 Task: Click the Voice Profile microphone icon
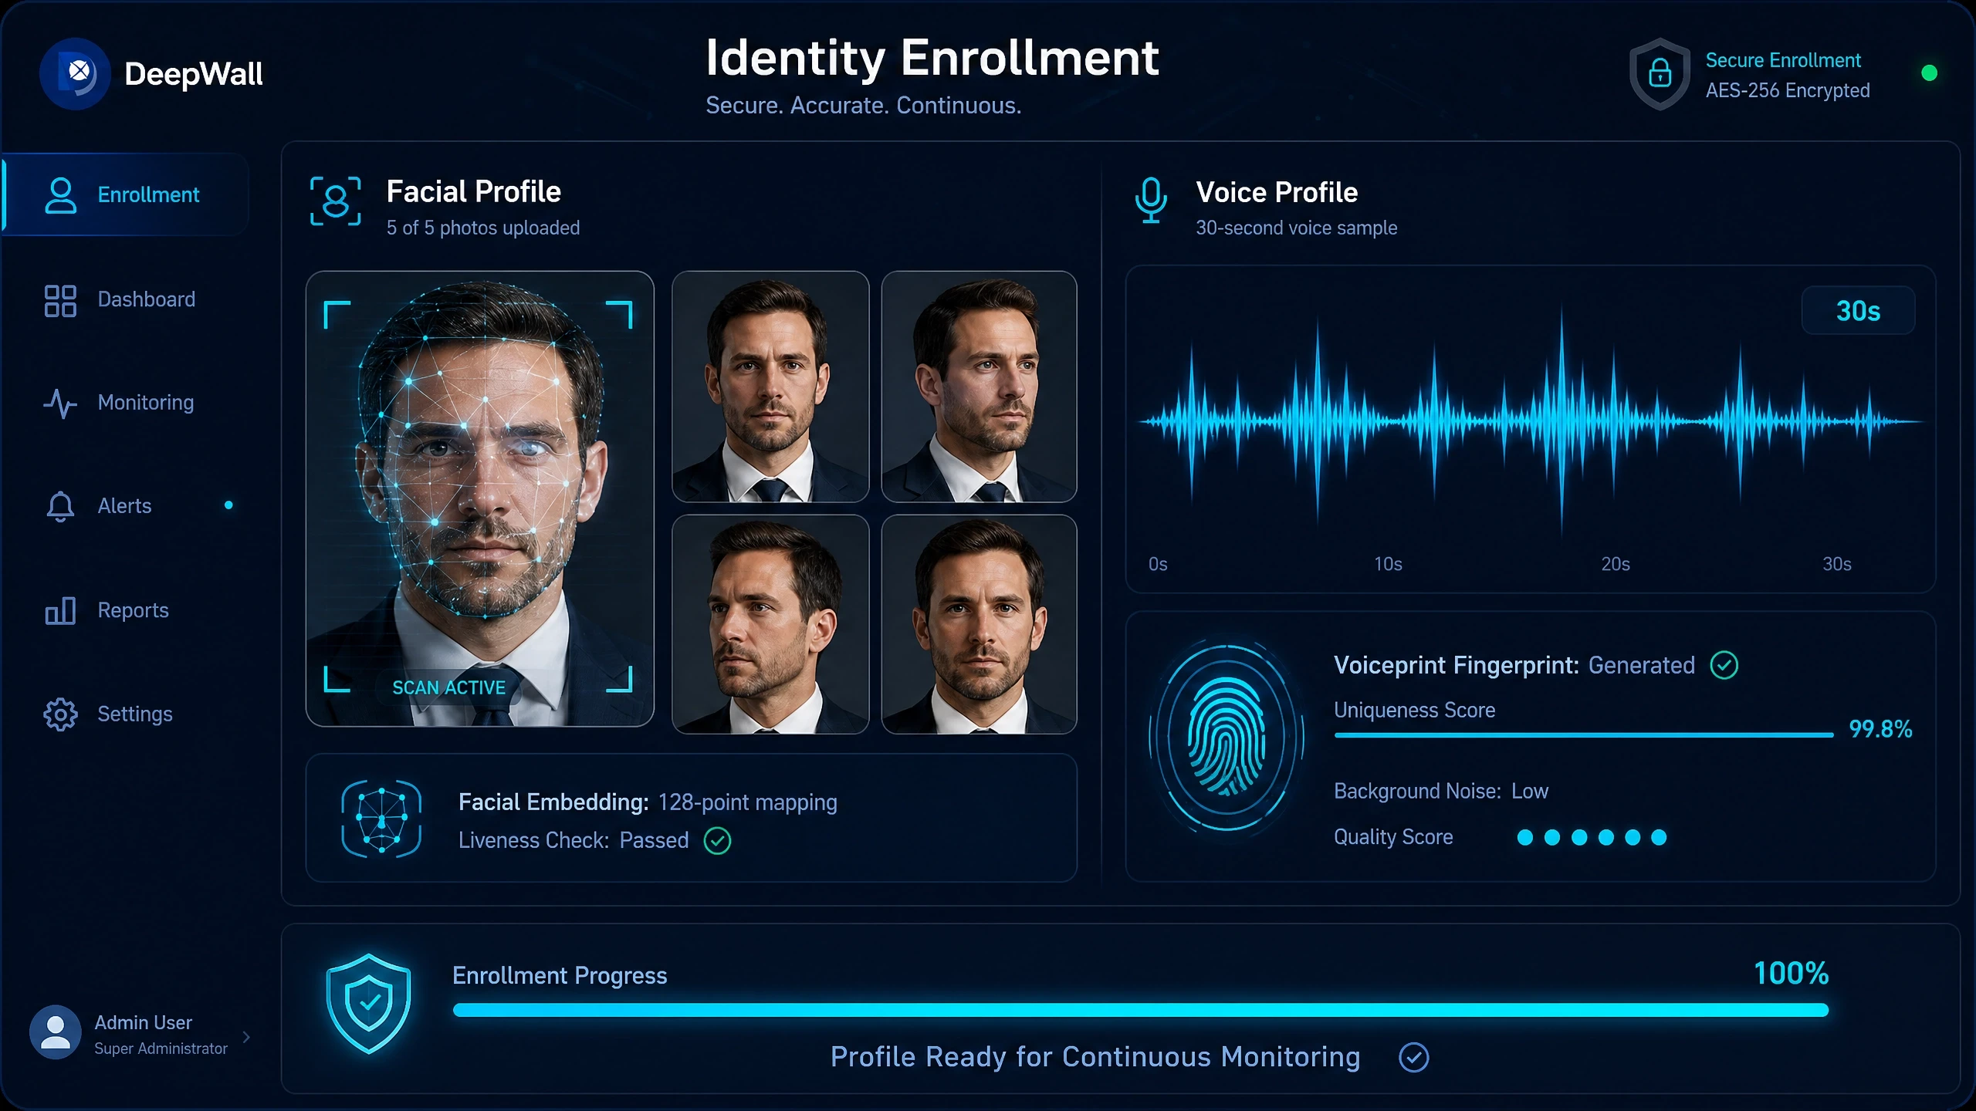1151,201
